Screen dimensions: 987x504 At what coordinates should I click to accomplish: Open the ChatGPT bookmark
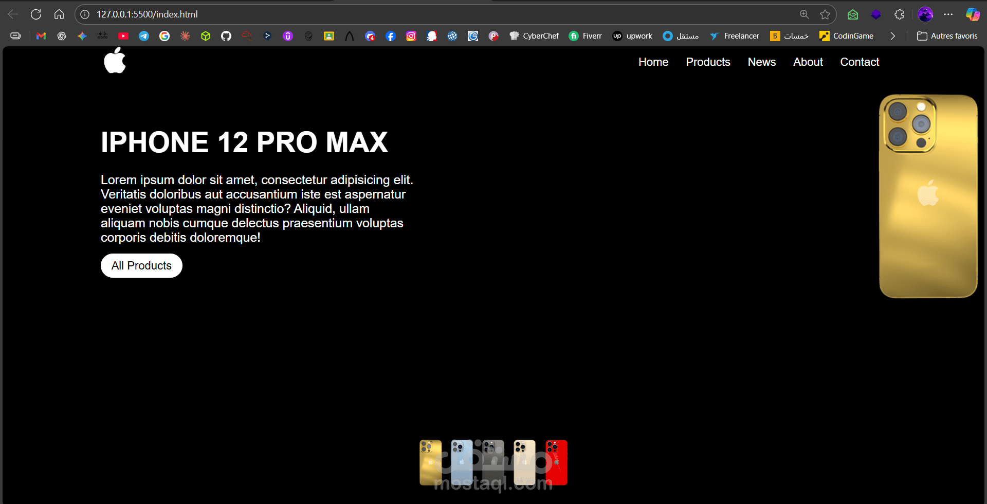pyautogui.click(x=62, y=36)
